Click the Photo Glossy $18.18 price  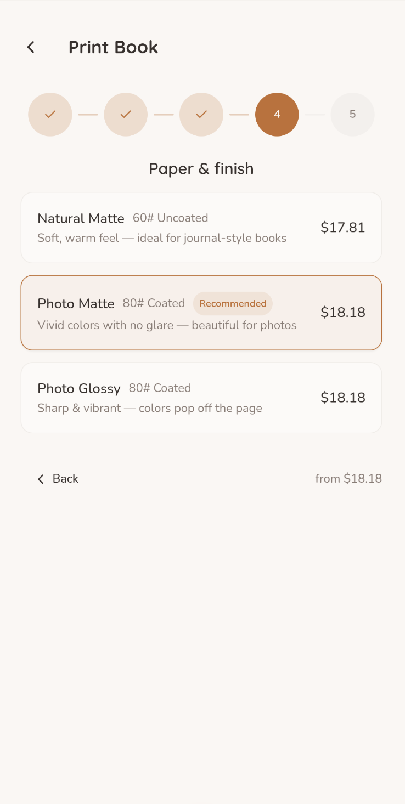[x=343, y=398]
